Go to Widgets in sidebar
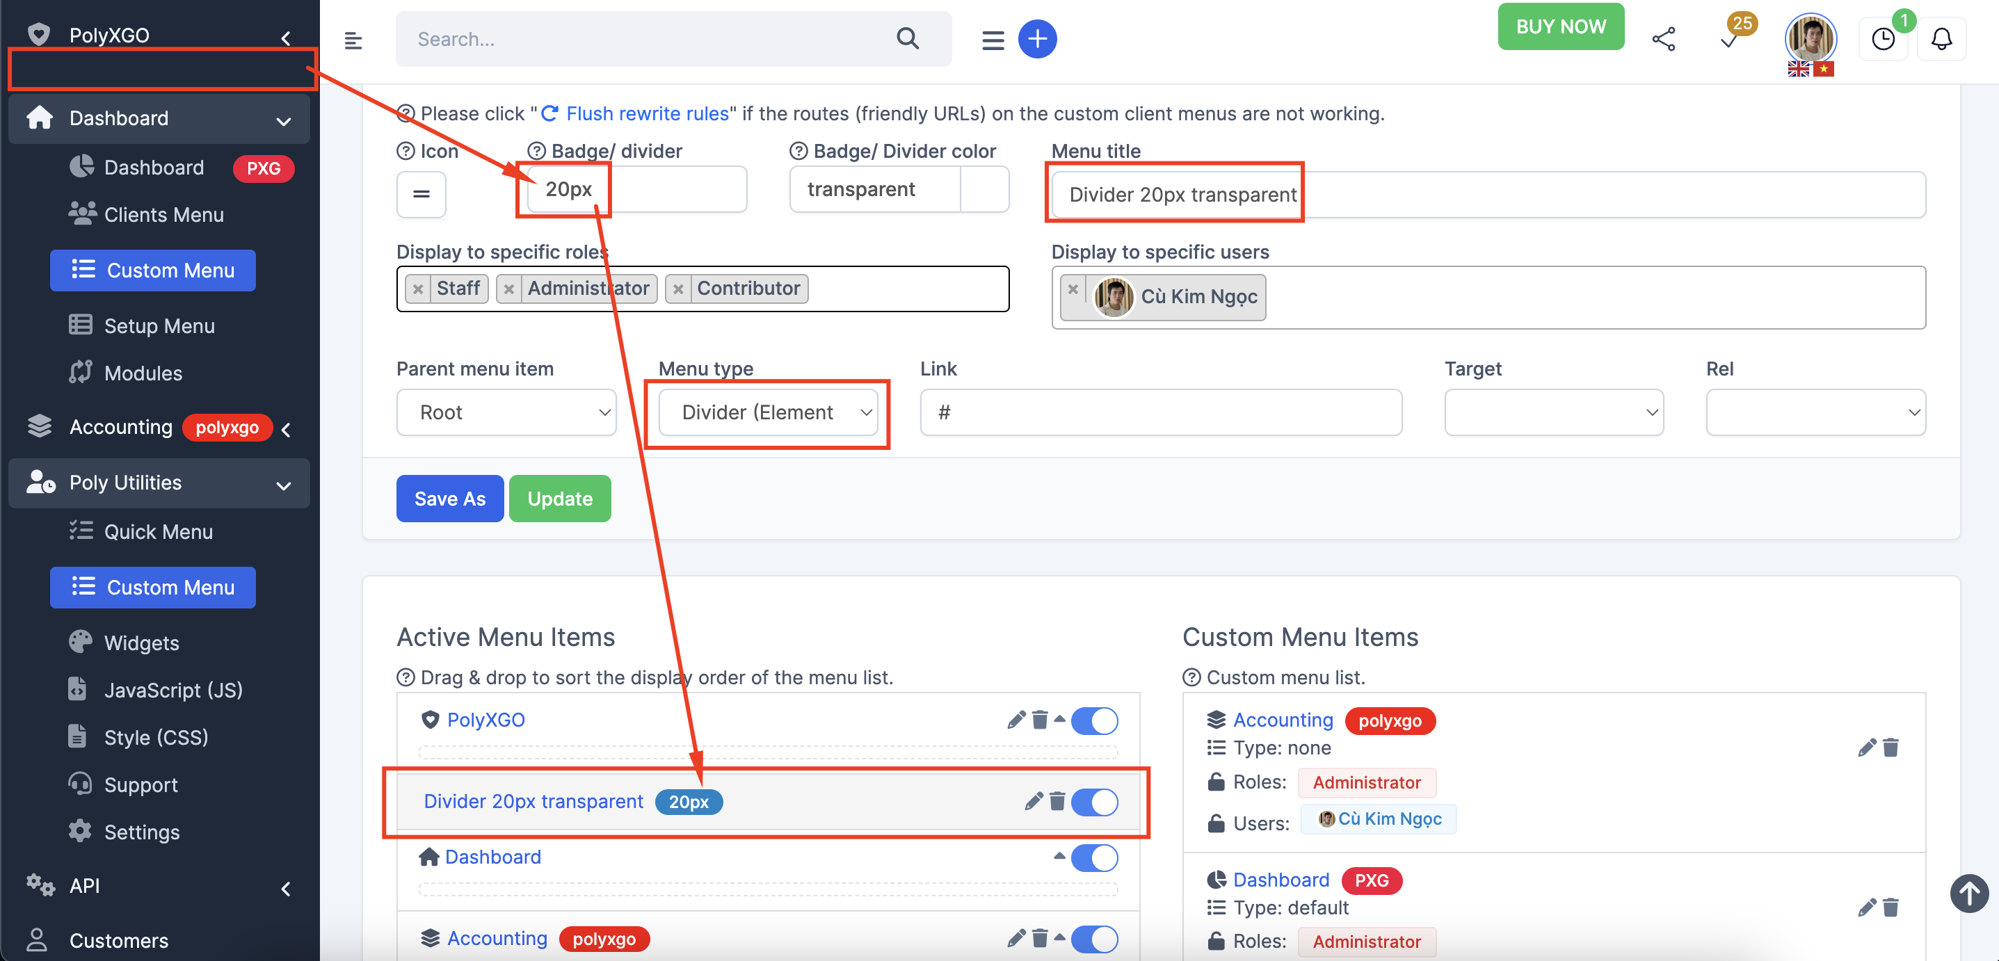 (x=141, y=643)
